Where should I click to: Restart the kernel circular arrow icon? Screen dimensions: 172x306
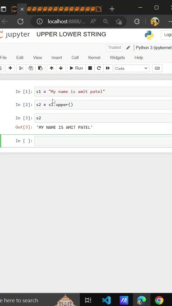tap(99, 68)
